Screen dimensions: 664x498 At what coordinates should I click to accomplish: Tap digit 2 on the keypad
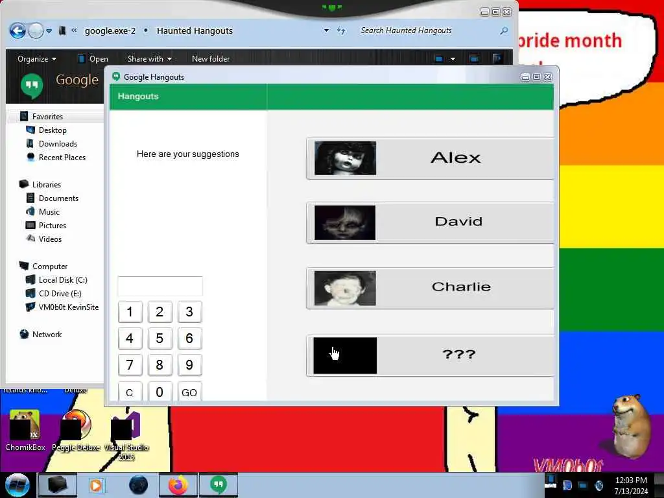160,312
